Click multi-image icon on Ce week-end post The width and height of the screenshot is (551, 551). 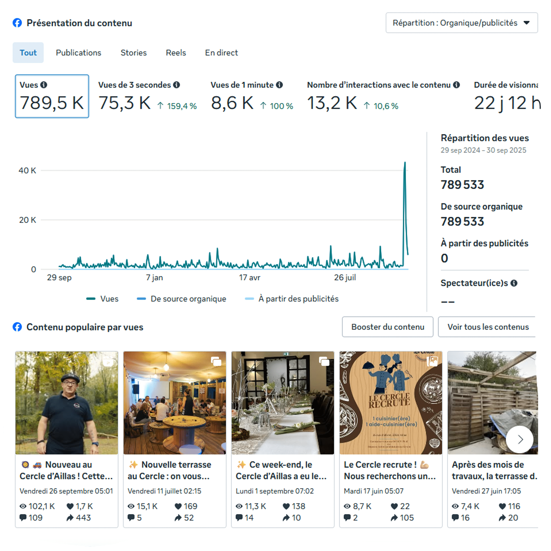324,361
